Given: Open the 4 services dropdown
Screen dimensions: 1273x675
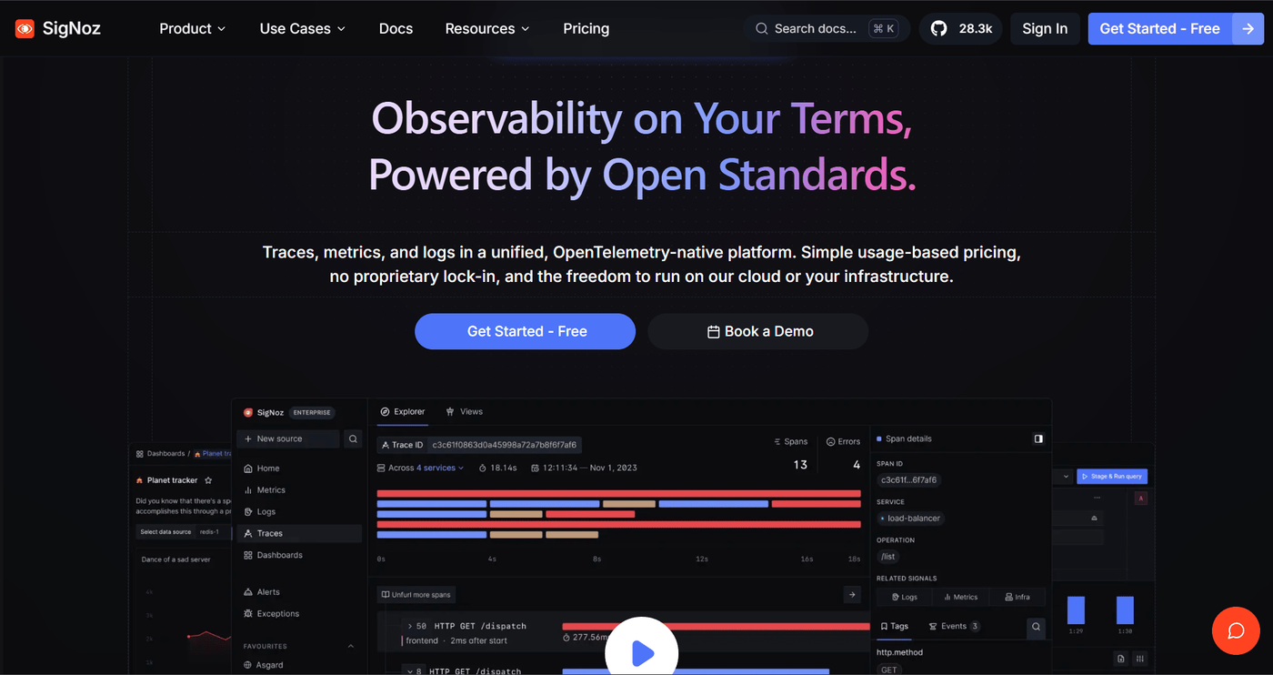Looking at the screenshot, I should pos(440,468).
